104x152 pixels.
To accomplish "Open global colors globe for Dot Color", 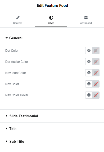I will 89,50.
